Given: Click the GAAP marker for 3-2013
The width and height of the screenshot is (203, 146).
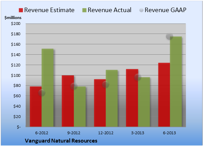Looking at the screenshot, I should (x=138, y=77).
